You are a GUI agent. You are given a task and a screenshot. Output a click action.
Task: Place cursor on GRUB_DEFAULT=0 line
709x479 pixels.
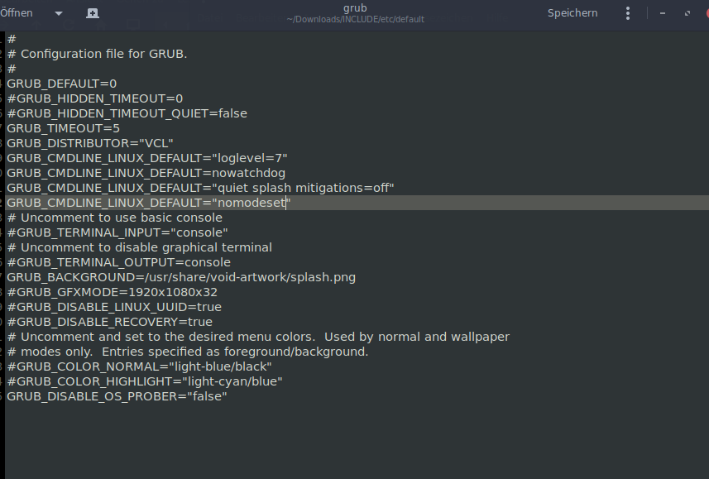point(62,84)
